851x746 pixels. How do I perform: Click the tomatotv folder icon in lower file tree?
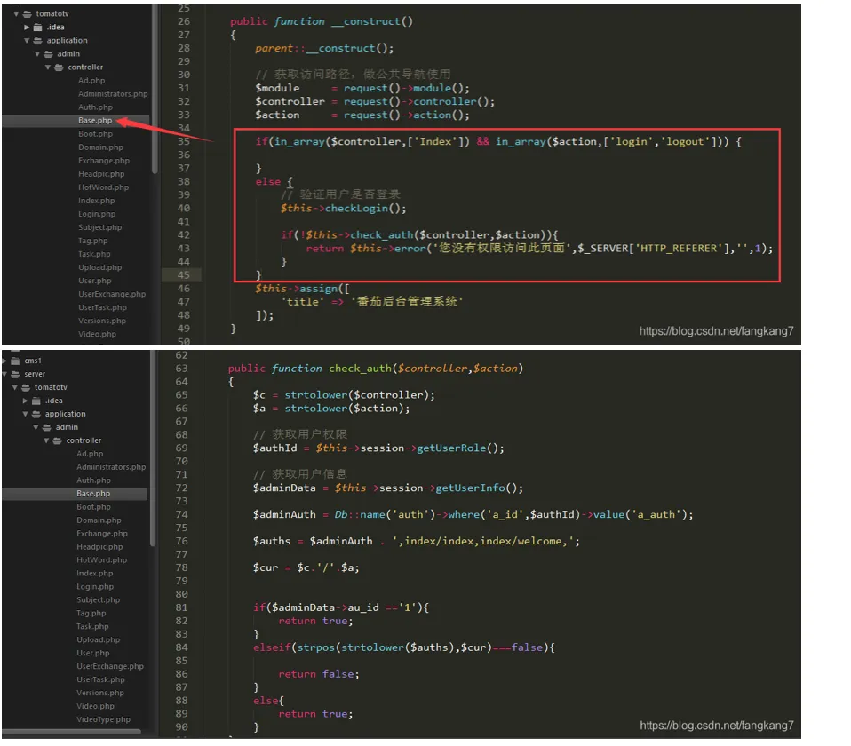26,387
